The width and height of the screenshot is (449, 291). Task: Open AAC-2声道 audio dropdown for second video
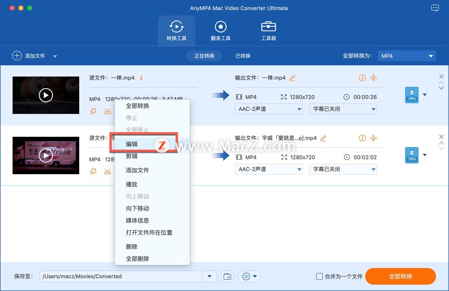(x=269, y=169)
